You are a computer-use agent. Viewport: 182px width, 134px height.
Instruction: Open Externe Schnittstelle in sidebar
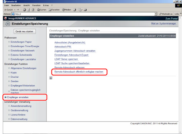tap(21, 55)
